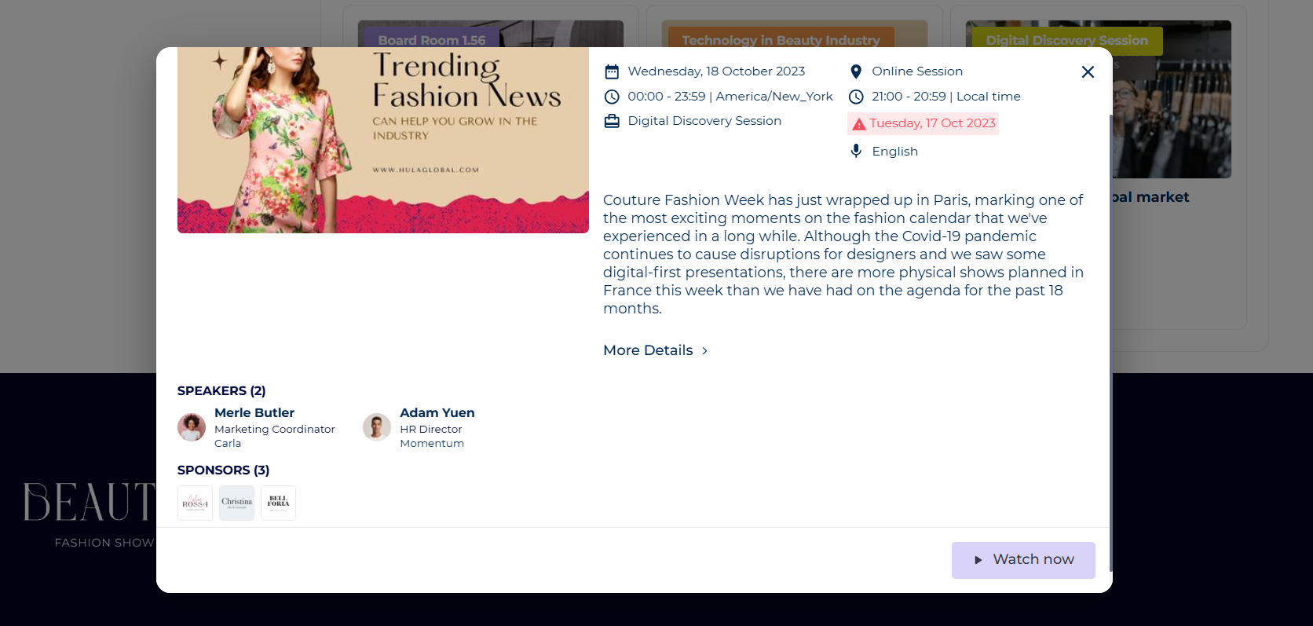Click the calendar icon beside the date
Screen dimensions: 1313x626
coord(612,72)
